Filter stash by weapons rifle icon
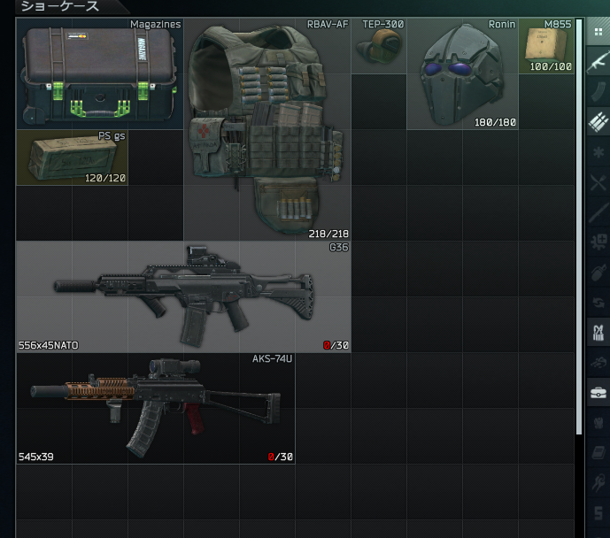 [x=598, y=61]
